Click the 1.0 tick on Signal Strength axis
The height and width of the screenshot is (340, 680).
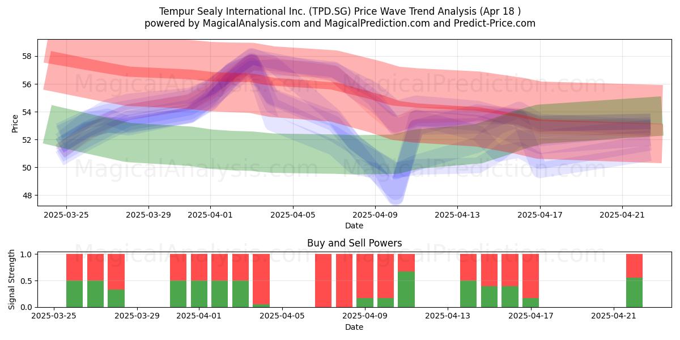click(27, 254)
